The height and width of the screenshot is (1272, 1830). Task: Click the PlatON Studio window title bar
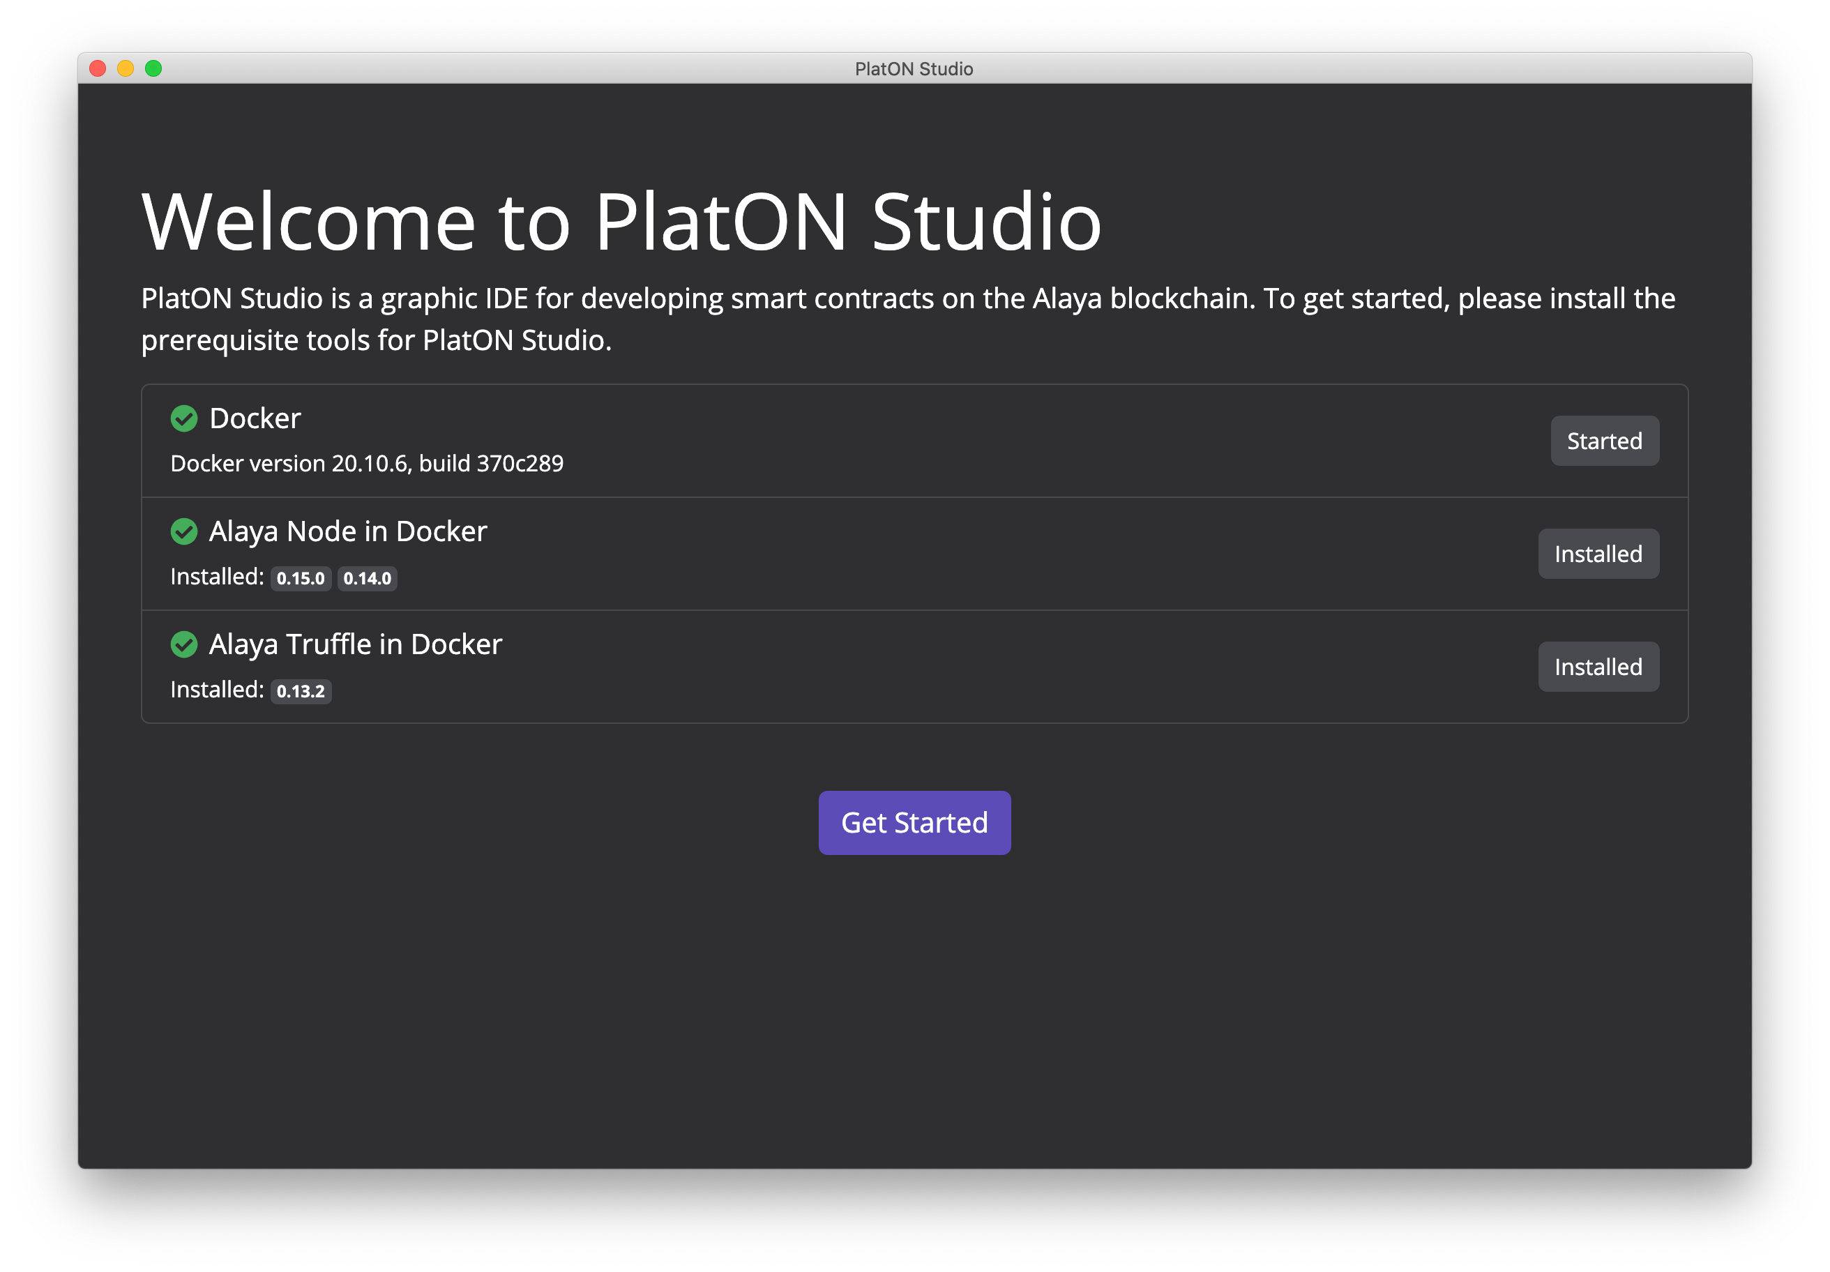click(914, 69)
